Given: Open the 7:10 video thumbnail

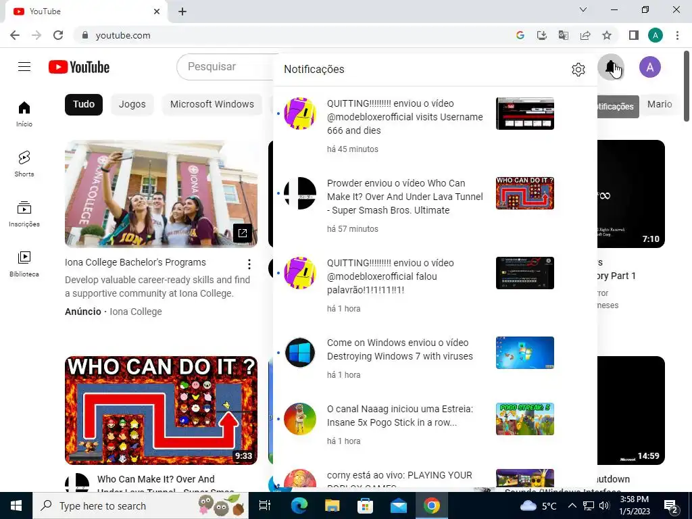Looking at the screenshot, I should (x=631, y=194).
